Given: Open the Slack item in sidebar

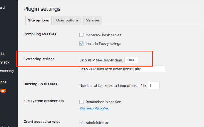Looking at the screenshot, I should coord(5,62).
